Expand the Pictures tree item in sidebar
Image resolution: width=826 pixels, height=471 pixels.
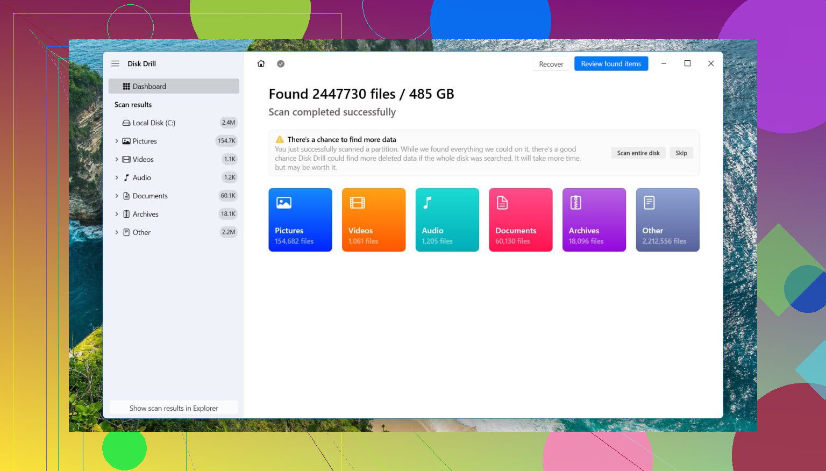[x=117, y=141]
